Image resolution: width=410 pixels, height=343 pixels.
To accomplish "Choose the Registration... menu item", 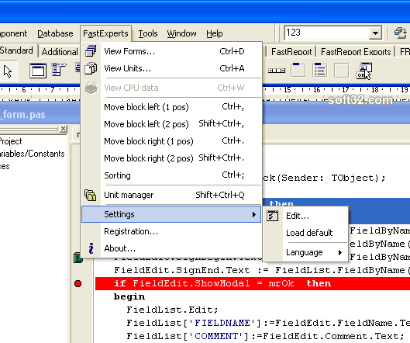I will coord(171,231).
